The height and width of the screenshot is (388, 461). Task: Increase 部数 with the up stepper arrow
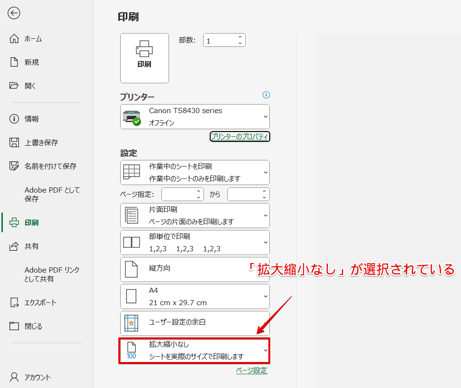point(240,37)
